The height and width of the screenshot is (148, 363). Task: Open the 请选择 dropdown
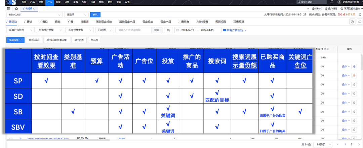[x=76, y=14]
